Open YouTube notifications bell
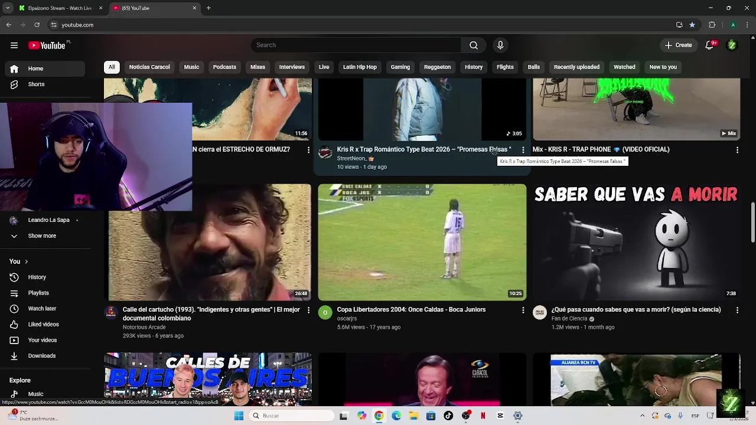Screen dimensions: 756x425 [x=710, y=45]
